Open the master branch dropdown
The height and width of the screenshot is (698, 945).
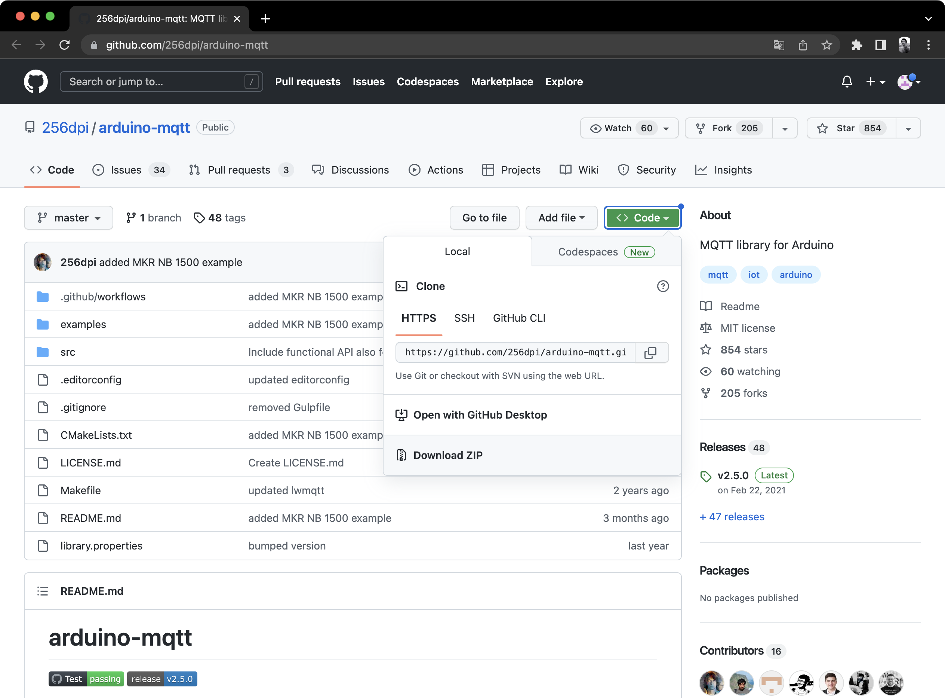(x=68, y=218)
